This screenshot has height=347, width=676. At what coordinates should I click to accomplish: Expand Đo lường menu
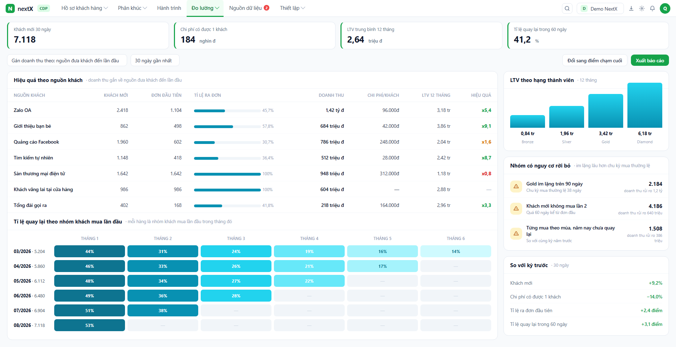point(205,8)
